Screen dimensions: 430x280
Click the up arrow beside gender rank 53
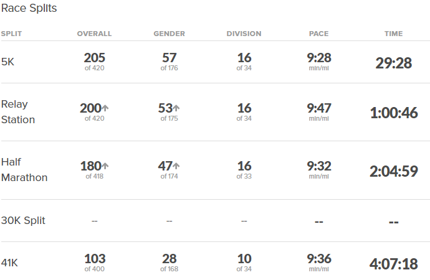(176, 108)
